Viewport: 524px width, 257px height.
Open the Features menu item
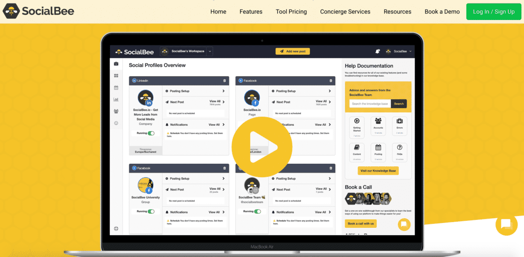point(251,12)
